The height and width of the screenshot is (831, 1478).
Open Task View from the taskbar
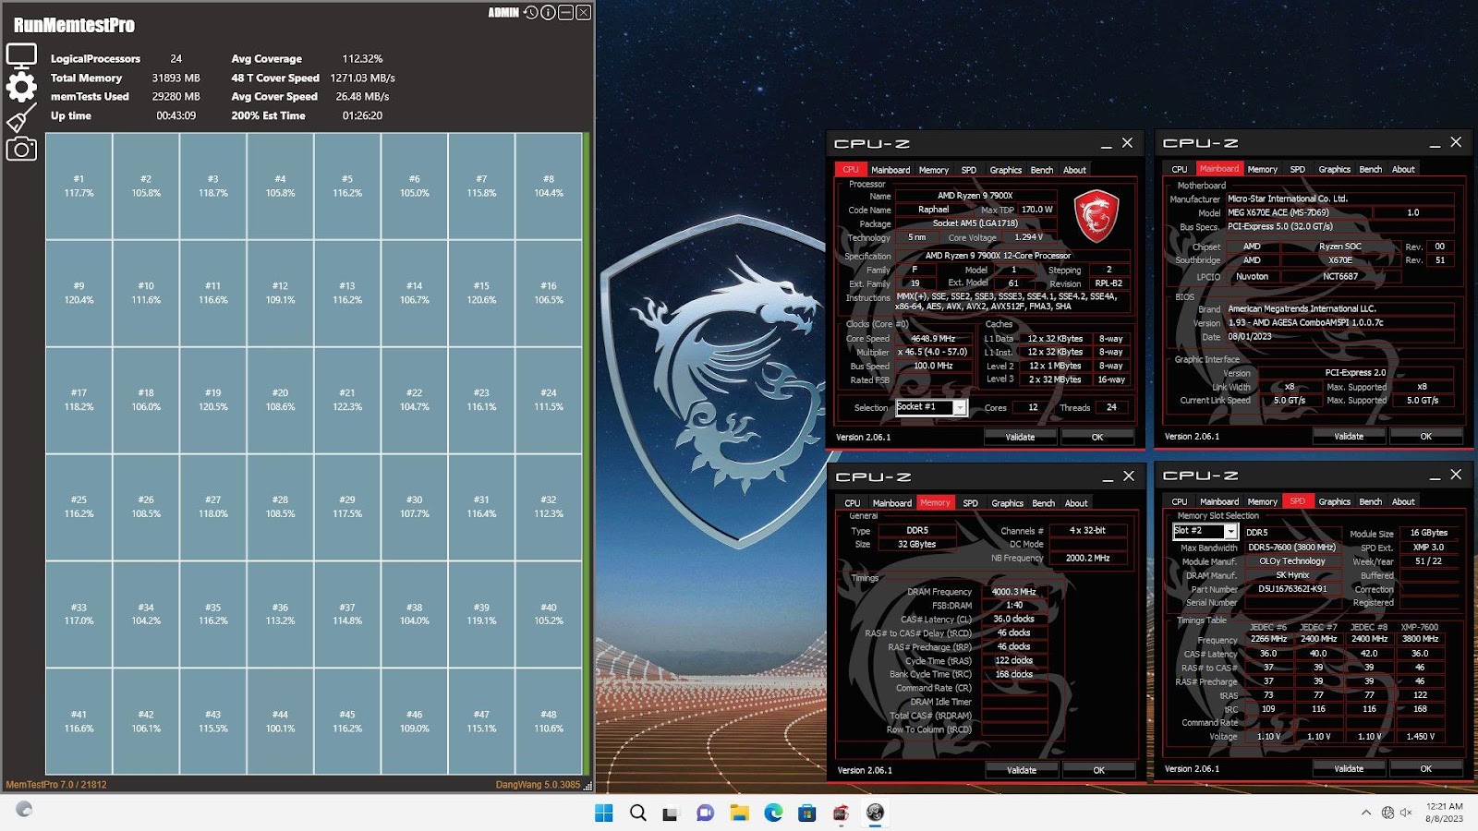671,813
